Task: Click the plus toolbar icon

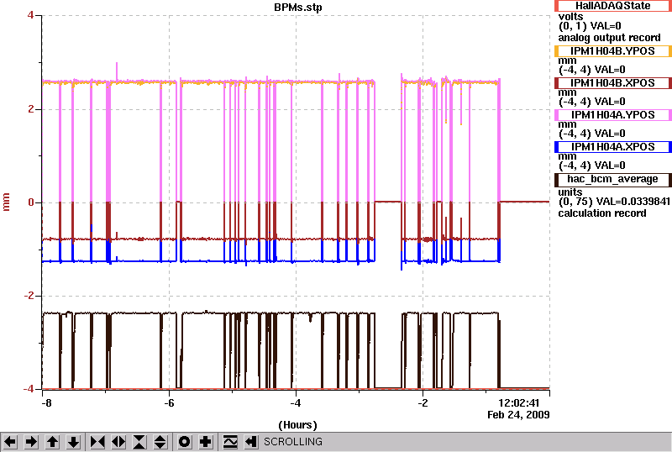Action: (206, 441)
